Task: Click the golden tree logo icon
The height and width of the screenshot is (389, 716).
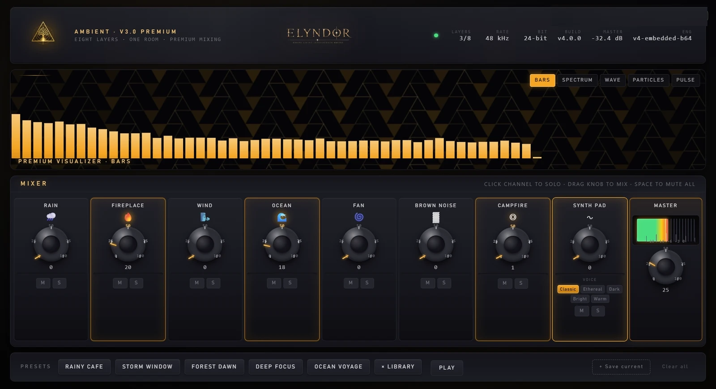Action: click(43, 33)
